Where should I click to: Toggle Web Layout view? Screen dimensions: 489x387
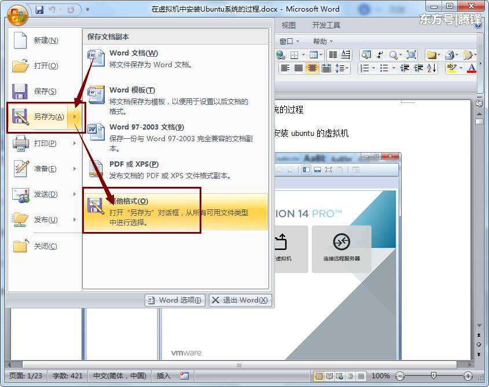point(340,376)
